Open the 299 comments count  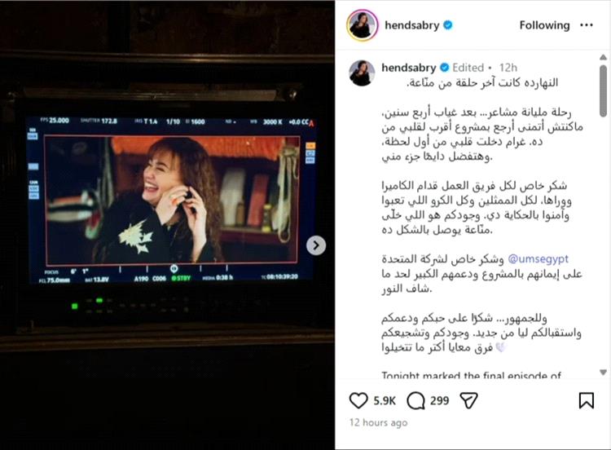click(440, 401)
